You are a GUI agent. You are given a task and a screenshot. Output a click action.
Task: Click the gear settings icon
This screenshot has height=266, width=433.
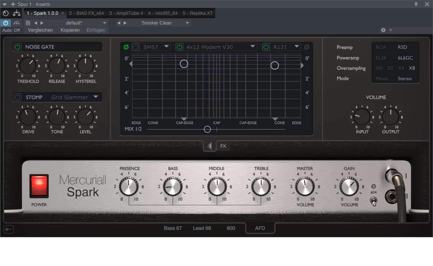tap(383, 30)
